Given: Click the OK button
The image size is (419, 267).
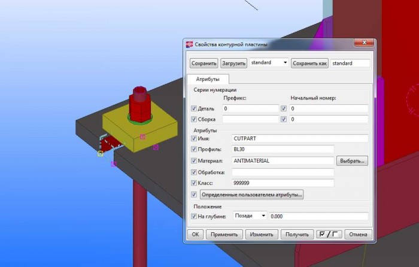Looking at the screenshot, I should click(x=195, y=235).
